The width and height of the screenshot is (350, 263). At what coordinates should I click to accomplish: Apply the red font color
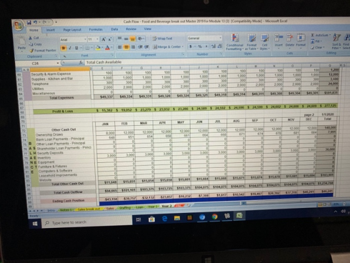pos(107,48)
